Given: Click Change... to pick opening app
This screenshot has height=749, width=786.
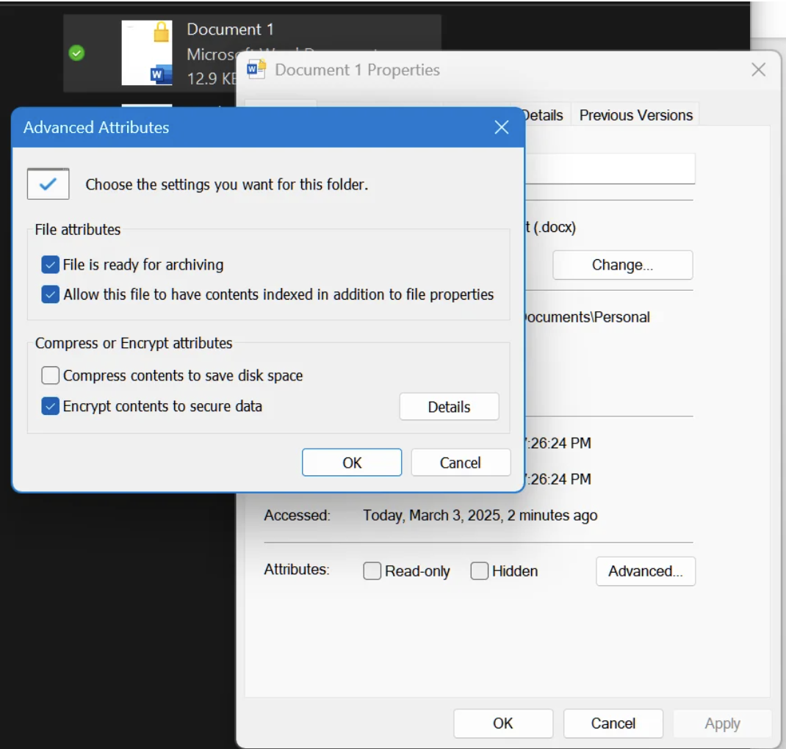Looking at the screenshot, I should coord(623,264).
